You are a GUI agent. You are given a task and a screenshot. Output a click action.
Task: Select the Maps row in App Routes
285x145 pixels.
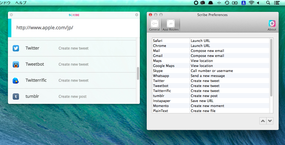click(x=211, y=61)
